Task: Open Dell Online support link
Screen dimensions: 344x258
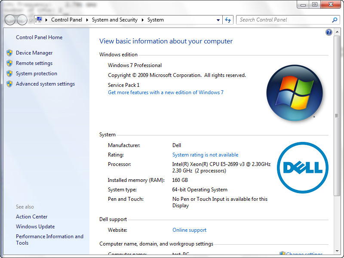Action: tap(189, 230)
